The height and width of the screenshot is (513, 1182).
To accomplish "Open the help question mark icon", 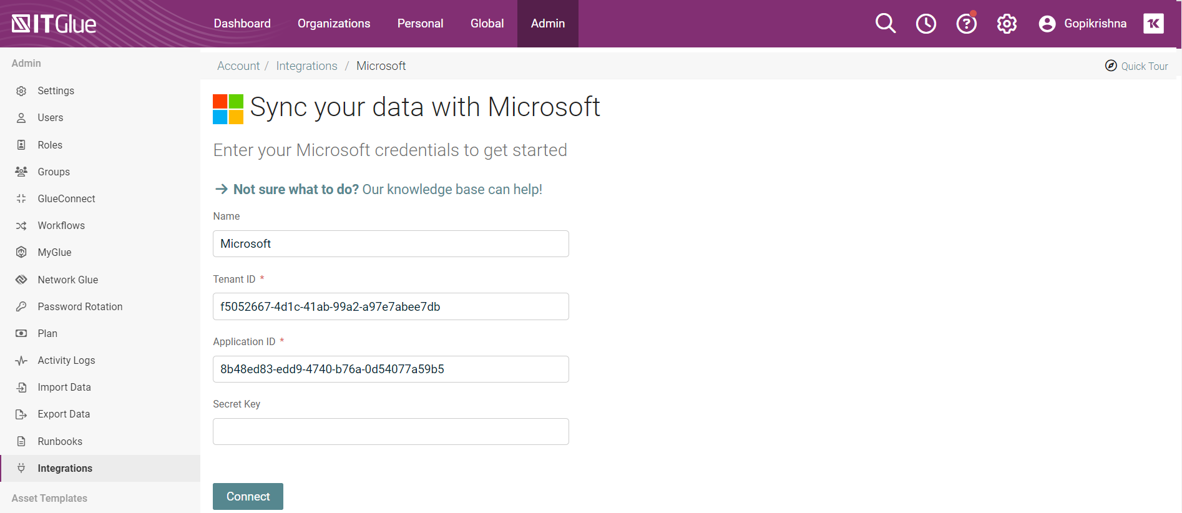I will [967, 24].
